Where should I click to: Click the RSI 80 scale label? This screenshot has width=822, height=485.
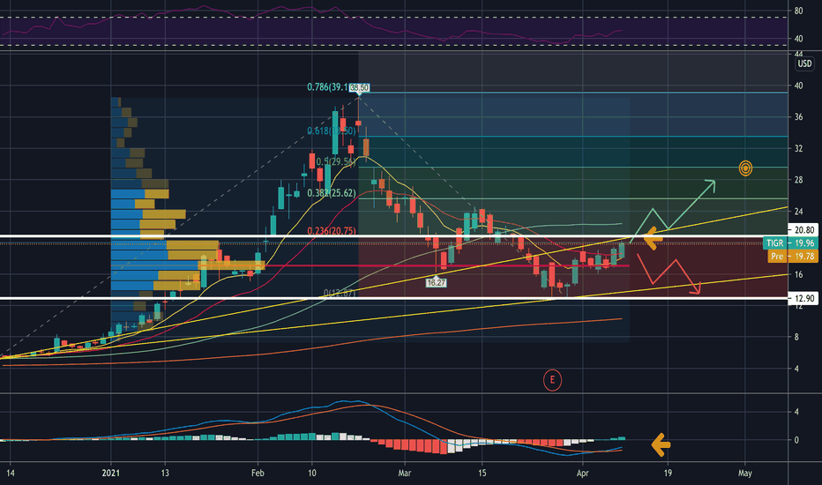798,11
